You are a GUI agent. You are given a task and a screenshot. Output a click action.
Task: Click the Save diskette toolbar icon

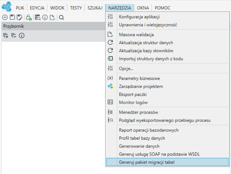(x=12, y=17)
